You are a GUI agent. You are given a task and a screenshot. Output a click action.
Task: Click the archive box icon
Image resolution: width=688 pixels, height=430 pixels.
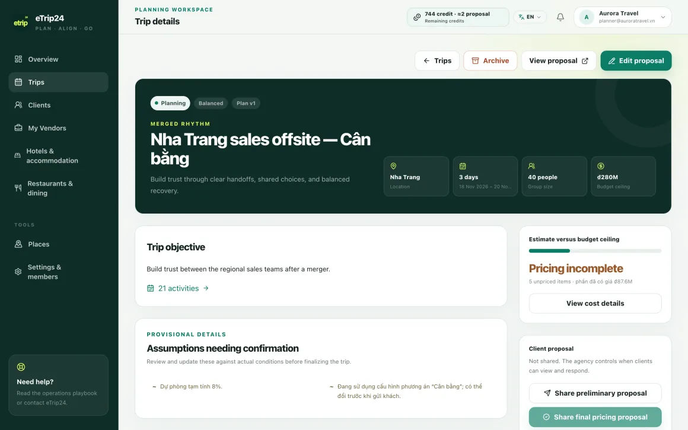click(x=475, y=60)
